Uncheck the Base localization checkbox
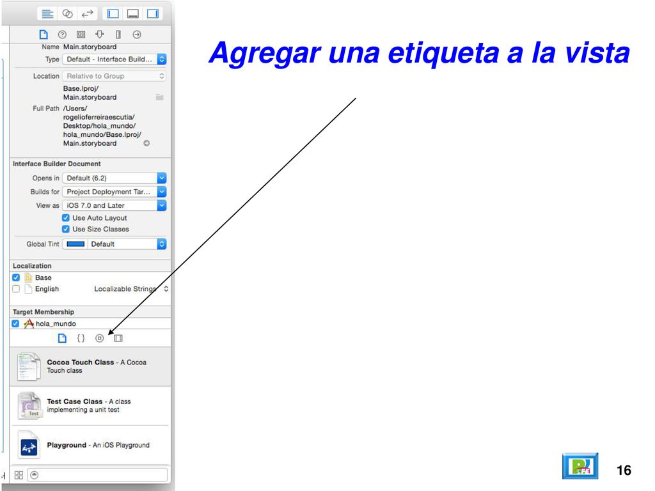This screenshot has height=491, width=655. [16, 277]
